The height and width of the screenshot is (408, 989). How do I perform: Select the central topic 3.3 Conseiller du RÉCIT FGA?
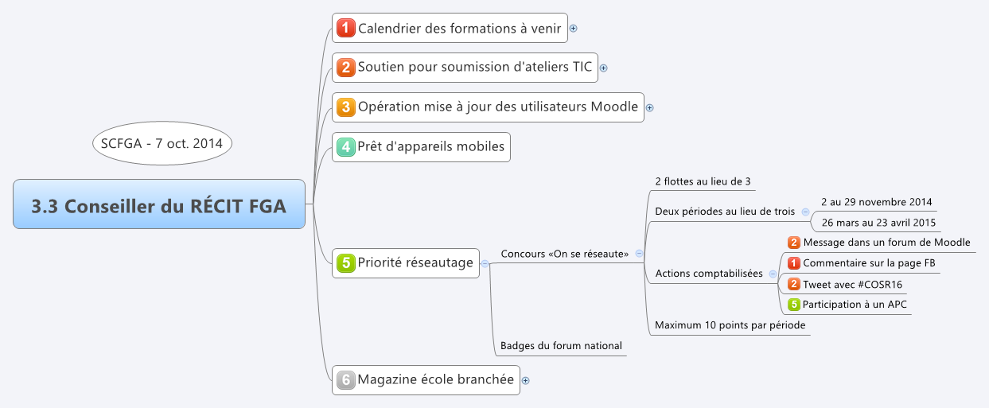pos(159,204)
